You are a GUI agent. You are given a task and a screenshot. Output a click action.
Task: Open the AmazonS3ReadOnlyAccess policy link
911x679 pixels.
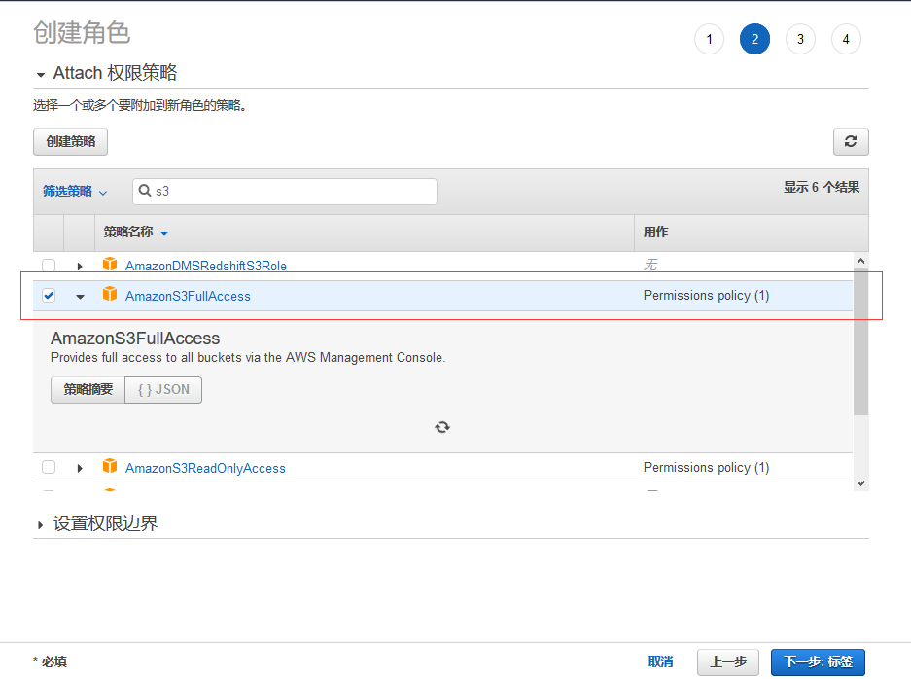pyautogui.click(x=206, y=468)
